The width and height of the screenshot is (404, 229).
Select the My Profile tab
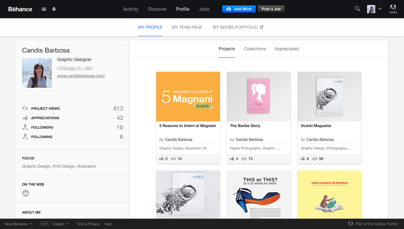click(x=150, y=27)
